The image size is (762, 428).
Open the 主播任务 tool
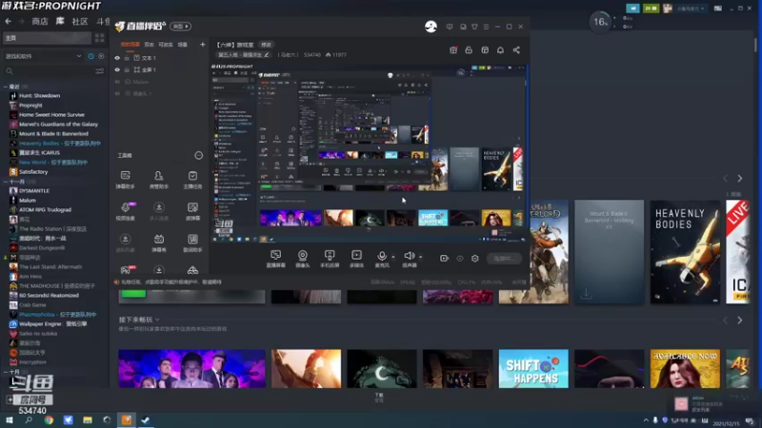[192, 179]
